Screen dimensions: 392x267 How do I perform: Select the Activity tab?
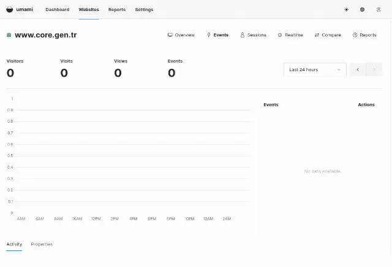pyautogui.click(x=14, y=244)
